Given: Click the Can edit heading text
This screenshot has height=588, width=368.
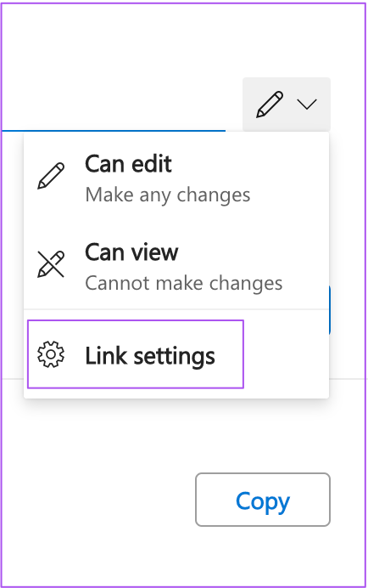Looking at the screenshot, I should (x=128, y=164).
